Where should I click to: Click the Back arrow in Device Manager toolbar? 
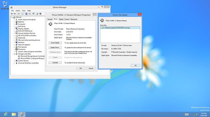pyautogui.click(x=12, y=14)
